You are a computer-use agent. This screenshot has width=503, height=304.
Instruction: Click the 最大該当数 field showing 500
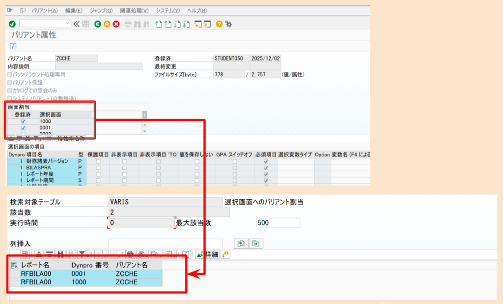pyautogui.click(x=278, y=223)
